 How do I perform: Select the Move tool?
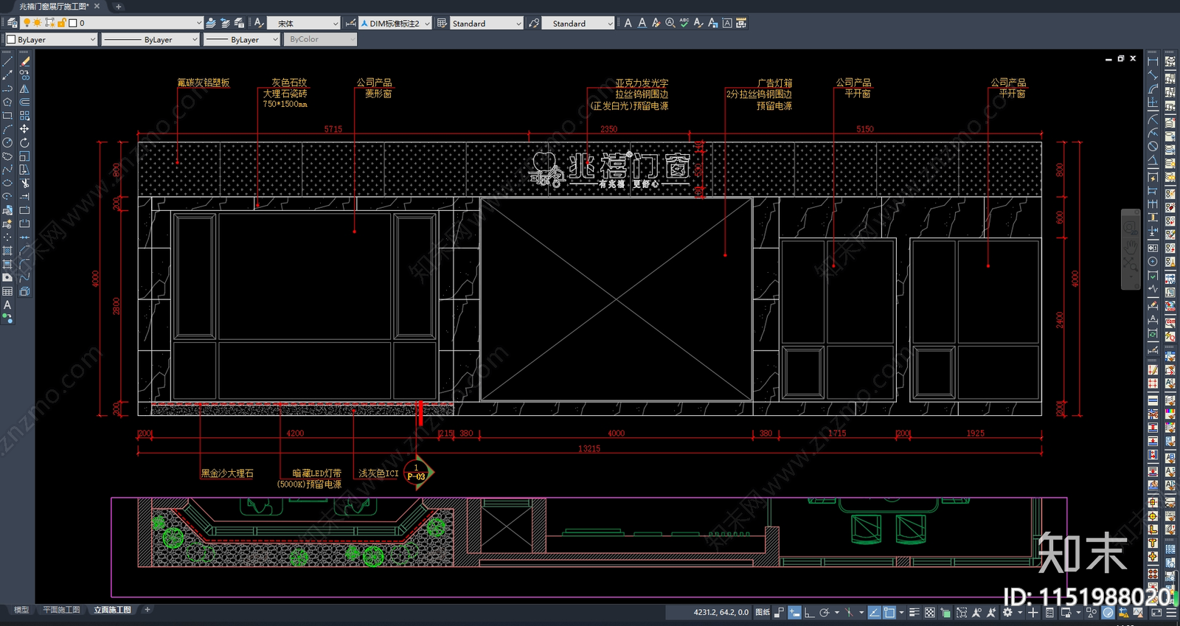click(24, 129)
